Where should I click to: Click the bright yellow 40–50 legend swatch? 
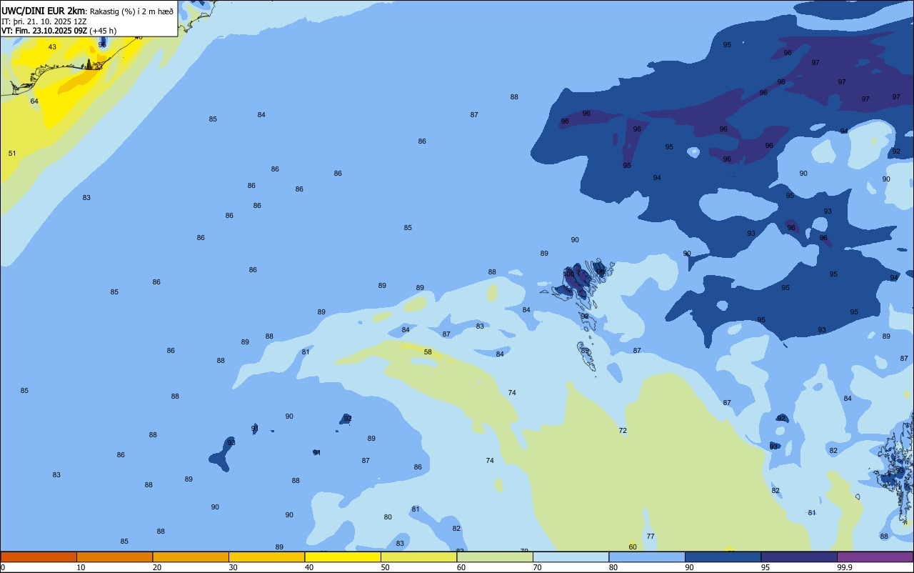[343, 557]
